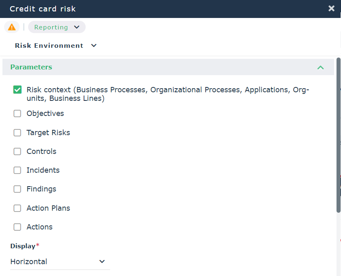Click the vertical scrollbar thumb
The height and width of the screenshot is (276, 341).
[x=338, y=135]
